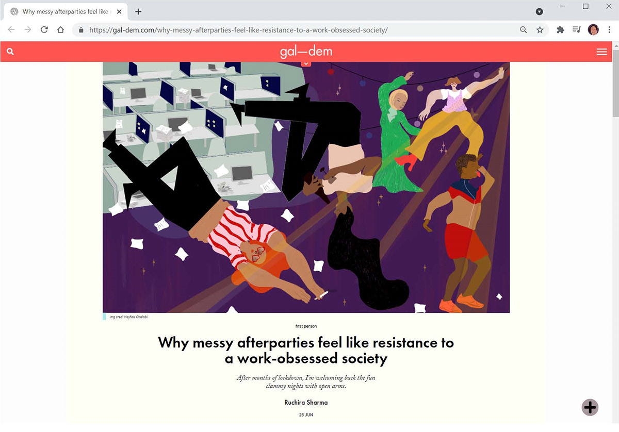The width and height of the screenshot is (619, 432).
Task: Expand the small chevron below the logo
Action: (306, 63)
